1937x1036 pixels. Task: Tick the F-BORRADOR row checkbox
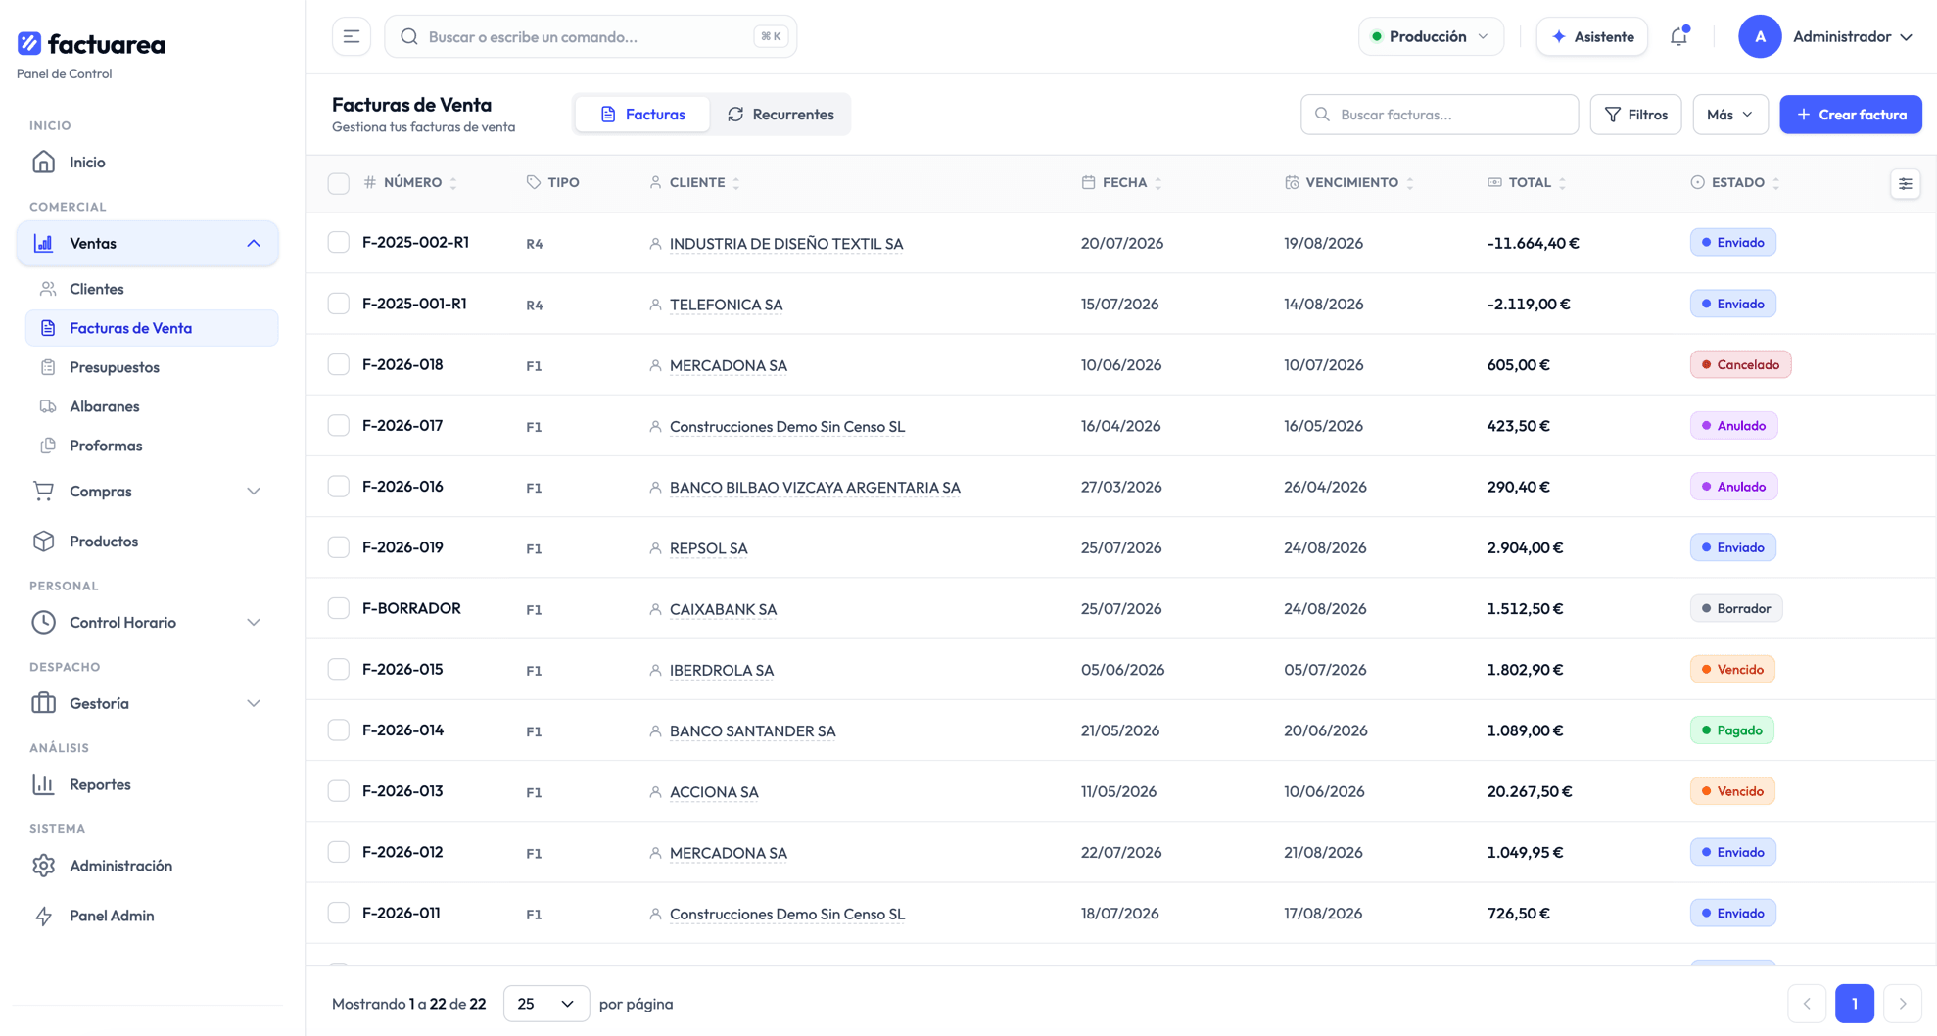(339, 608)
